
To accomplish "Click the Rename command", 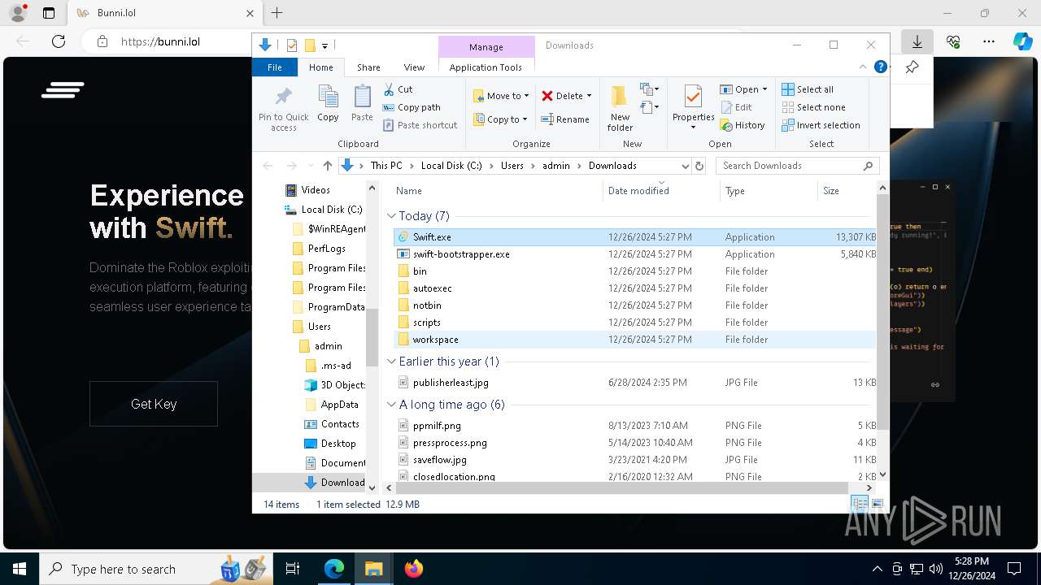I will tap(565, 119).
